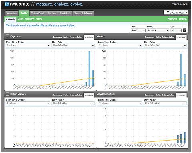The height and width of the screenshot is (153, 192).
Task: Click the Logout link
Action: [x=183, y=19]
